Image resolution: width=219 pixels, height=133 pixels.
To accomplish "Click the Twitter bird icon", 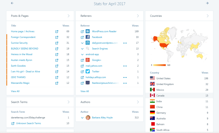I will (88, 71).
